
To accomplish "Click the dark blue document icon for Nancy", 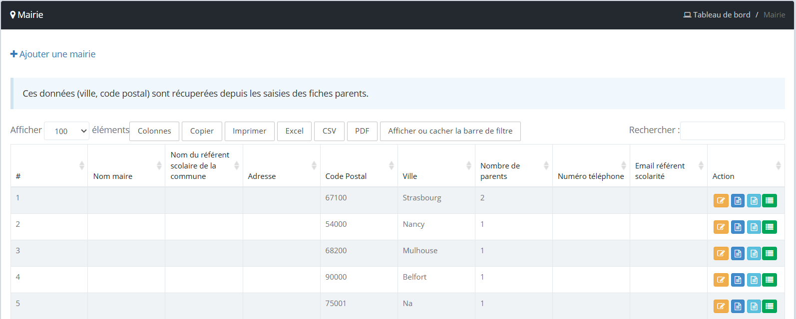I will click(x=738, y=227).
